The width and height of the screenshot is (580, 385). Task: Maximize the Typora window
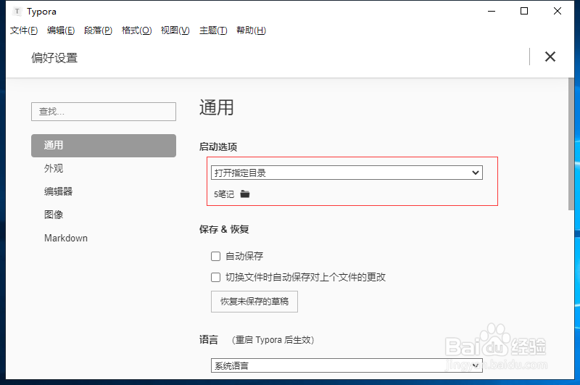click(x=524, y=11)
